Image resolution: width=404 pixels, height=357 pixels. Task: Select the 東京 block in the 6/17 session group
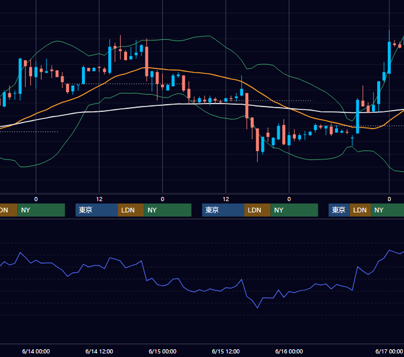(x=339, y=210)
